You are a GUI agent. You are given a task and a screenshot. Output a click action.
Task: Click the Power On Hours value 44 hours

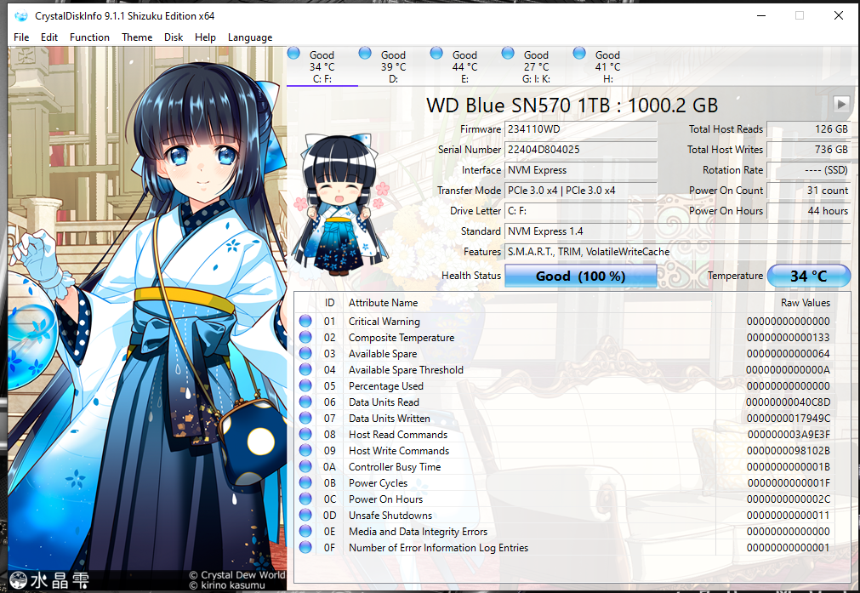[808, 211]
